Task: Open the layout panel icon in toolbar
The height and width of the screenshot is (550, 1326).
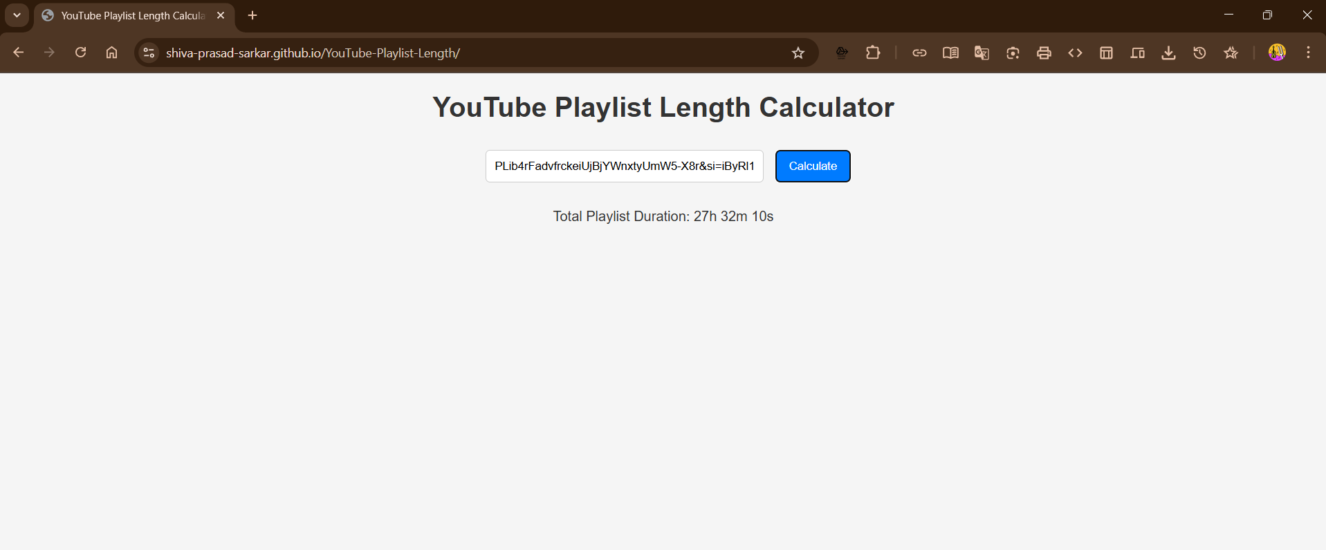Action: click(x=1106, y=53)
